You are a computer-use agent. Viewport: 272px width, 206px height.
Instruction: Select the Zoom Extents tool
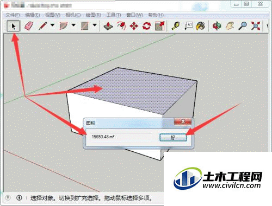pyautogui.click(x=256, y=26)
